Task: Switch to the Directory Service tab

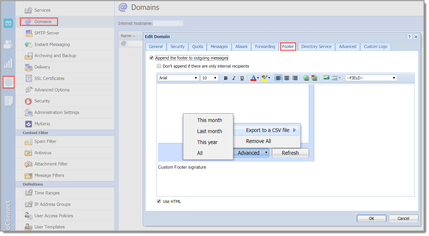Action: [316, 47]
